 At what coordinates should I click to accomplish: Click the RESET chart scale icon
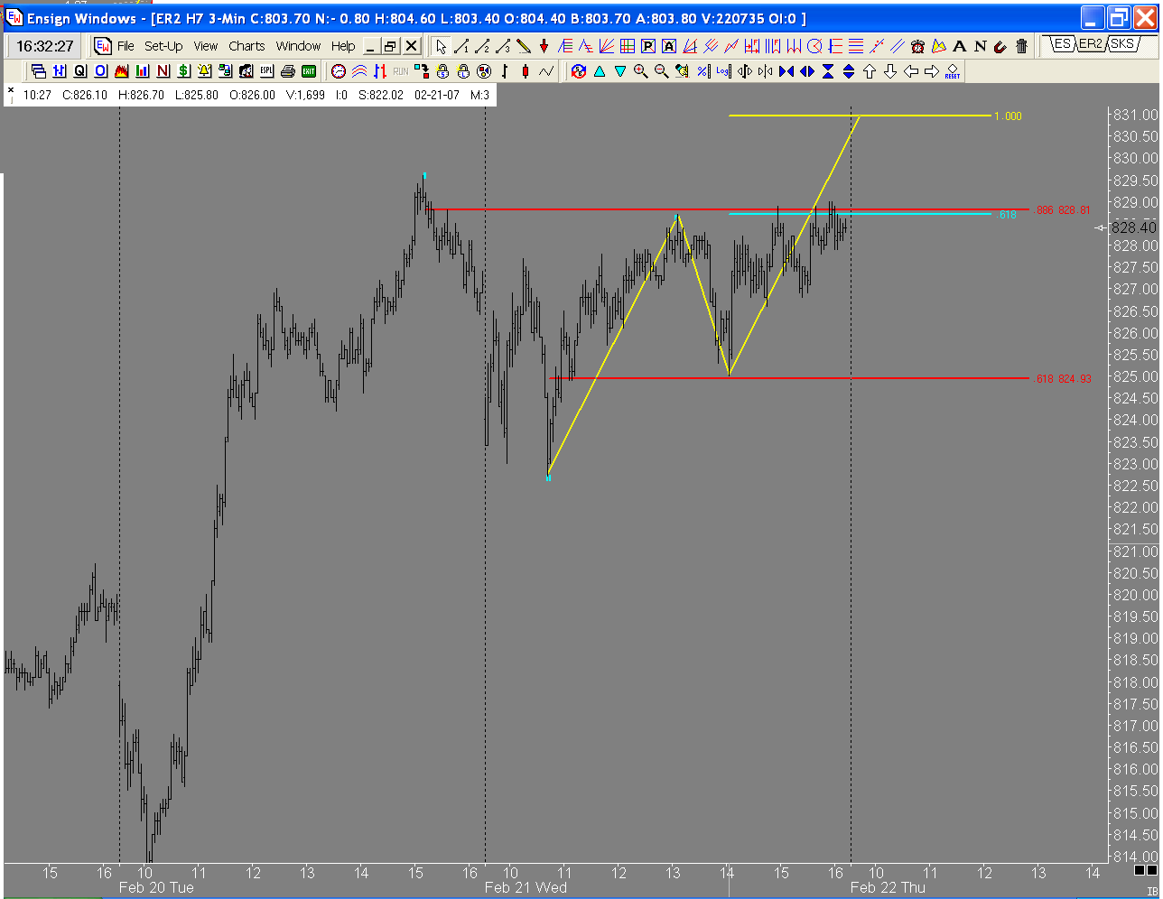pos(953,71)
